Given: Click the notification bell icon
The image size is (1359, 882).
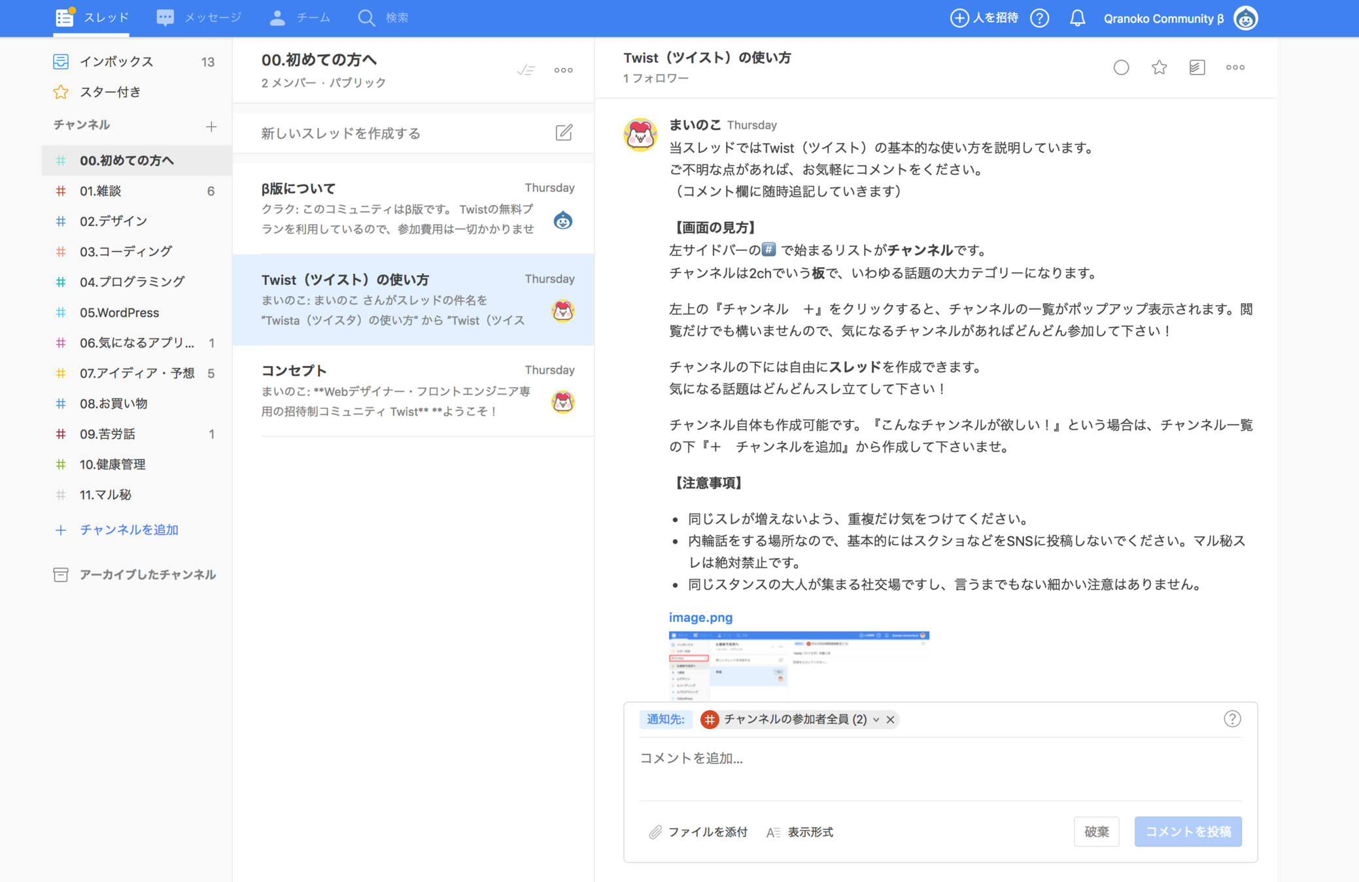Looking at the screenshot, I should [1077, 18].
